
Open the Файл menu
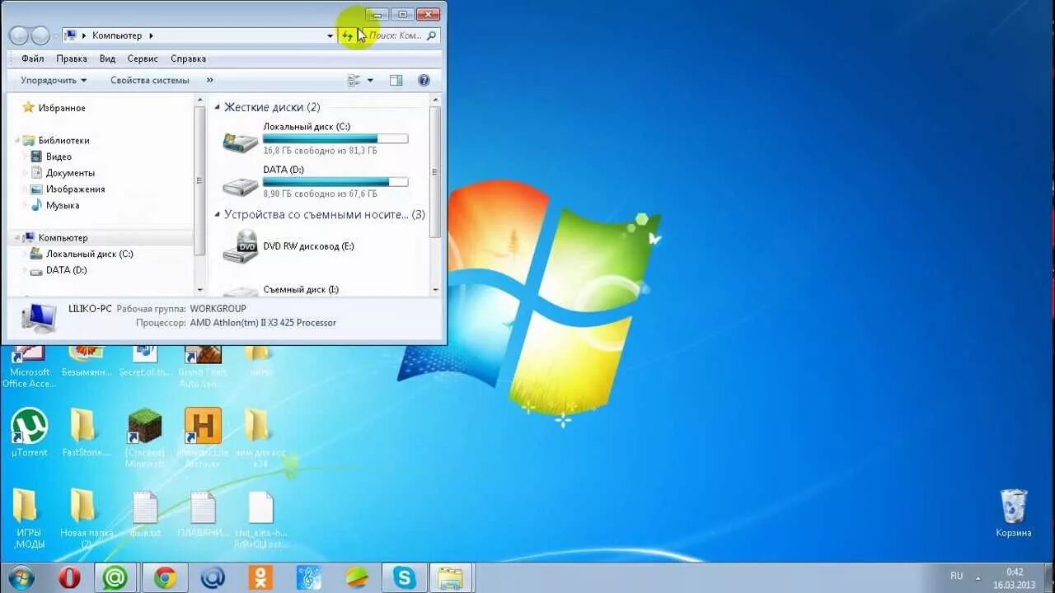point(33,58)
